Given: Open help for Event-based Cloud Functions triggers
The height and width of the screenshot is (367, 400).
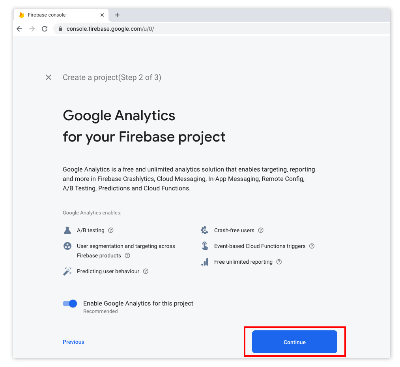Looking at the screenshot, I should [x=312, y=246].
